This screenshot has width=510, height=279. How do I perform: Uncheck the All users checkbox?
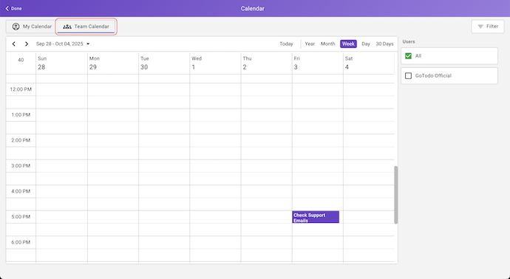tap(408, 56)
